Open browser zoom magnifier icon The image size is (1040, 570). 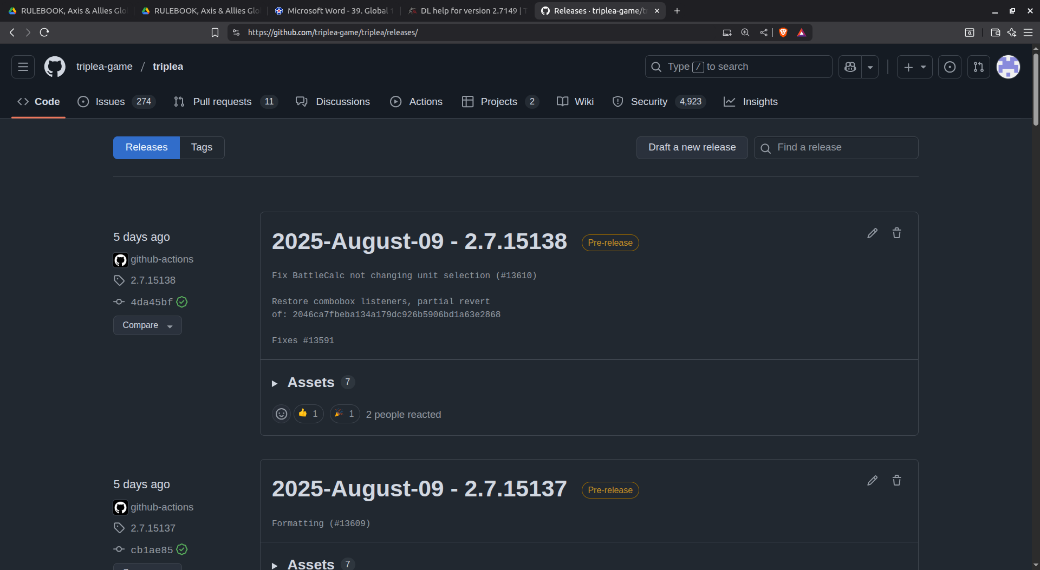coord(745,32)
